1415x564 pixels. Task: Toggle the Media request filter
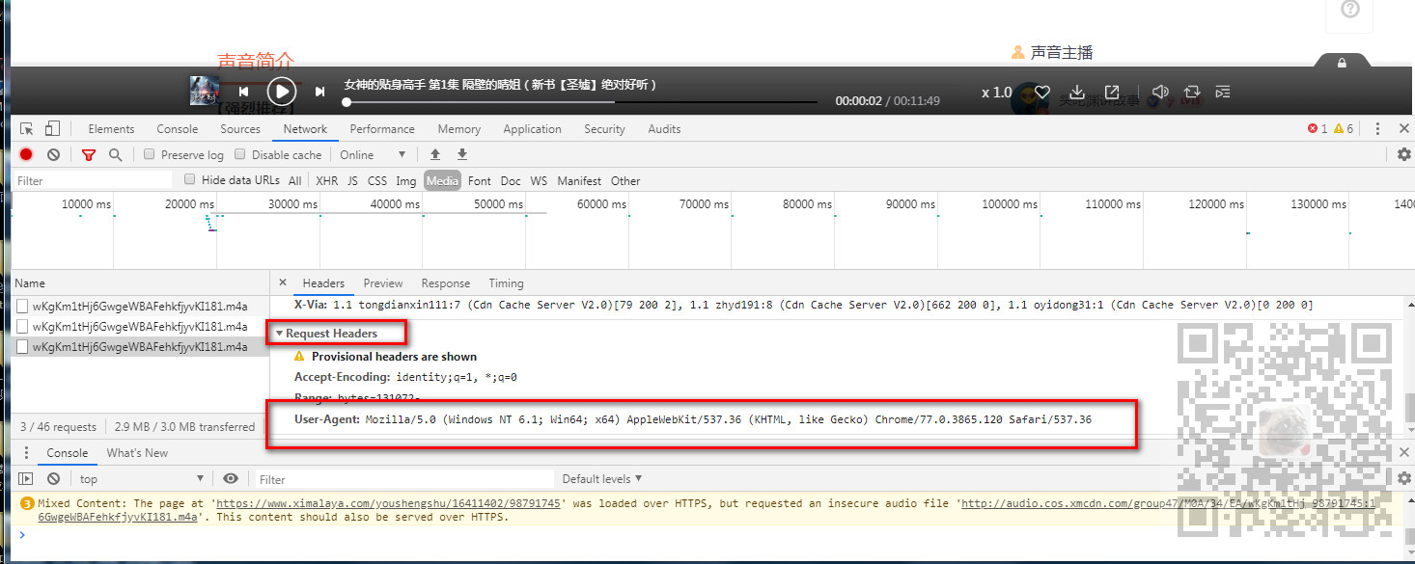click(x=442, y=180)
